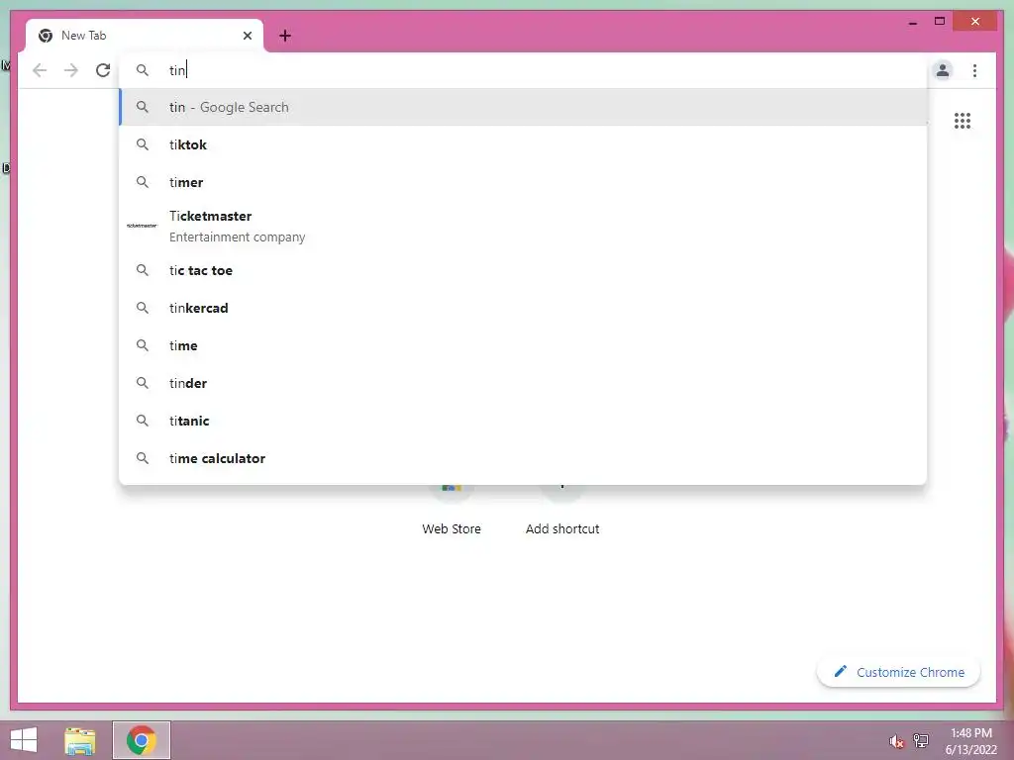
Task: Click search icon beside tiktok suggestion
Action: click(143, 144)
